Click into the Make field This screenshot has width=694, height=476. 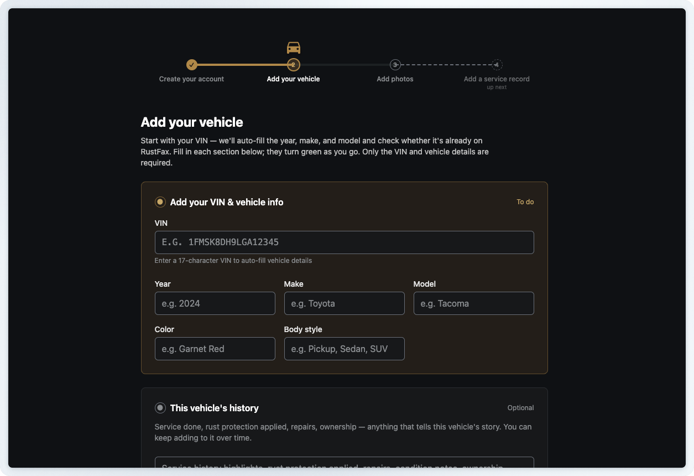tap(344, 303)
